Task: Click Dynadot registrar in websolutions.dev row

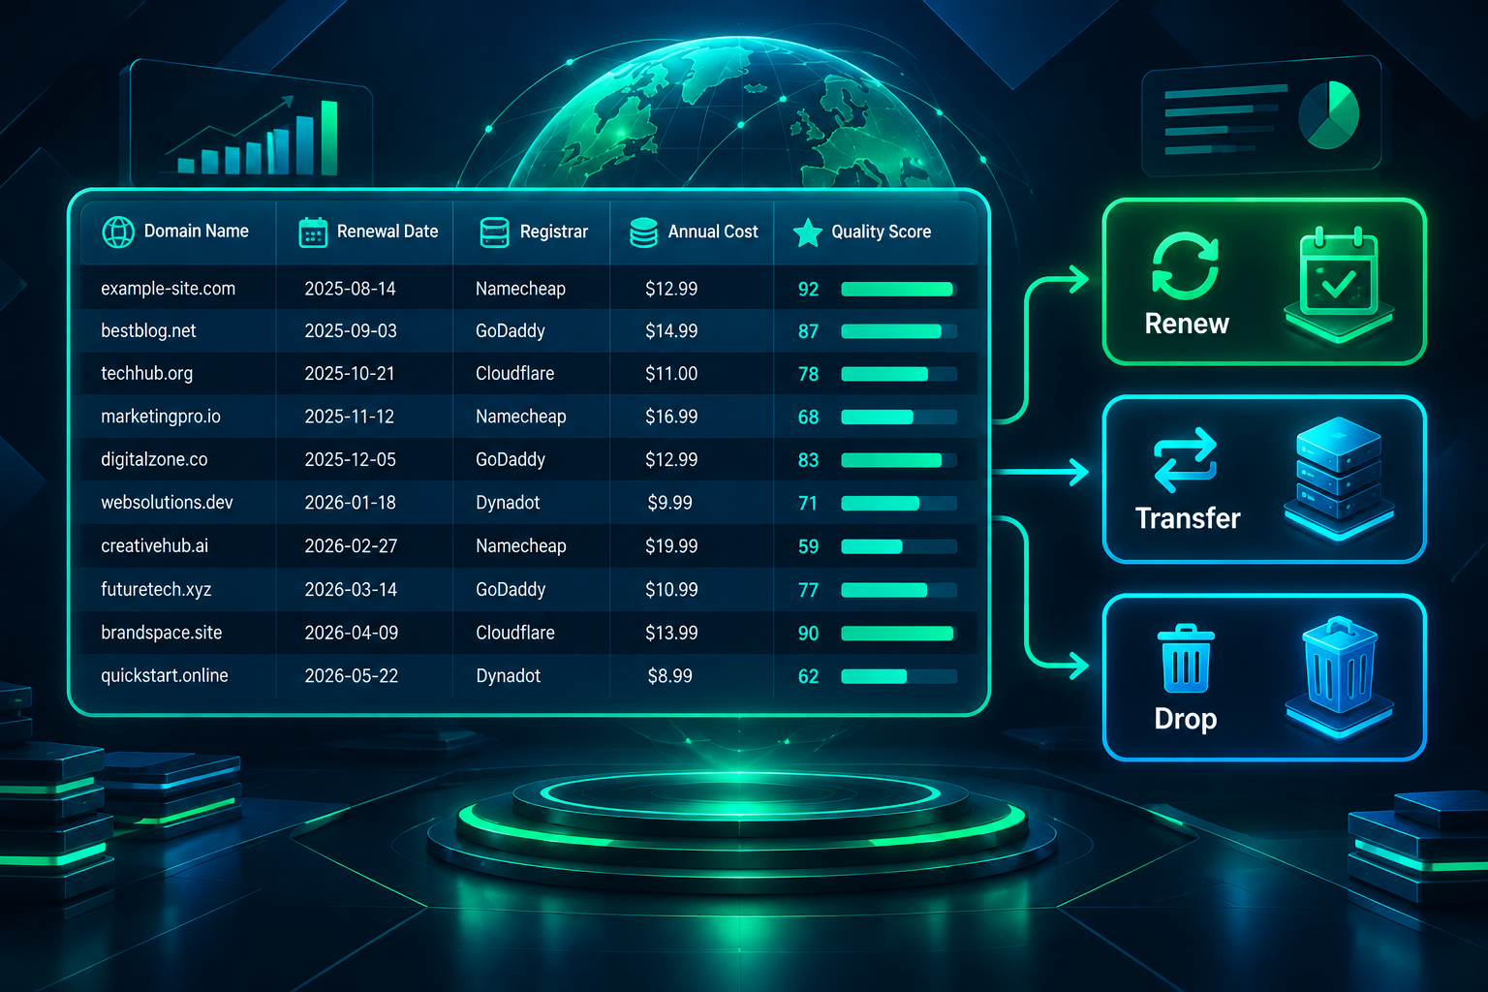Action: (508, 503)
